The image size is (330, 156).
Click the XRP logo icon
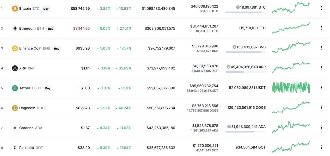(x=15, y=68)
